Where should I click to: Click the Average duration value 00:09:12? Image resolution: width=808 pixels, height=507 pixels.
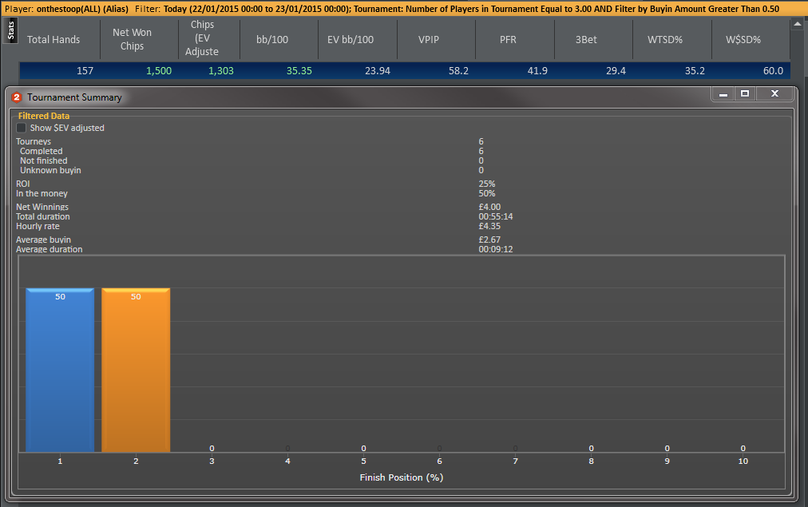point(495,249)
